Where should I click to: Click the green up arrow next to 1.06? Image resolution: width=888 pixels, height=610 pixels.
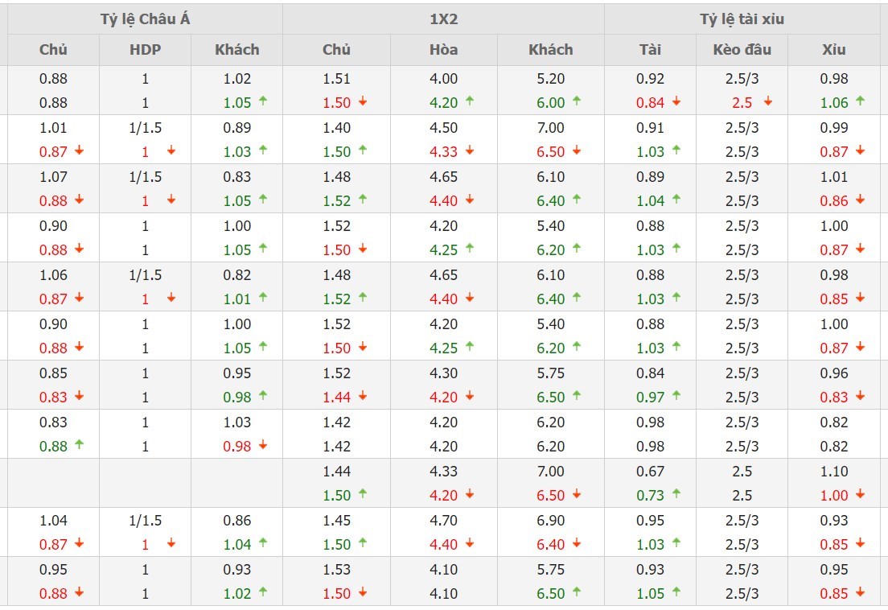point(861,101)
